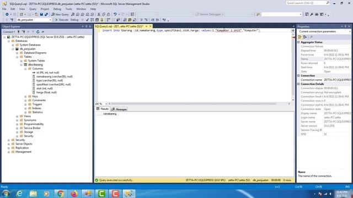This screenshot has height=198, width=353.
Task: Click the Categorized icon in Properties panel
Action: coord(300,37)
